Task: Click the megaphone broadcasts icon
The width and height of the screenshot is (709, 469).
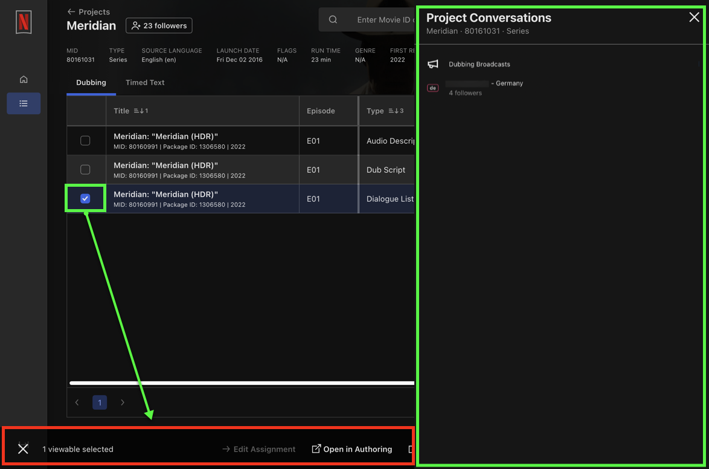Action: 433,64
